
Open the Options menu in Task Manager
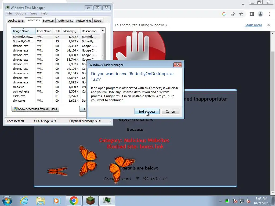point(21,13)
